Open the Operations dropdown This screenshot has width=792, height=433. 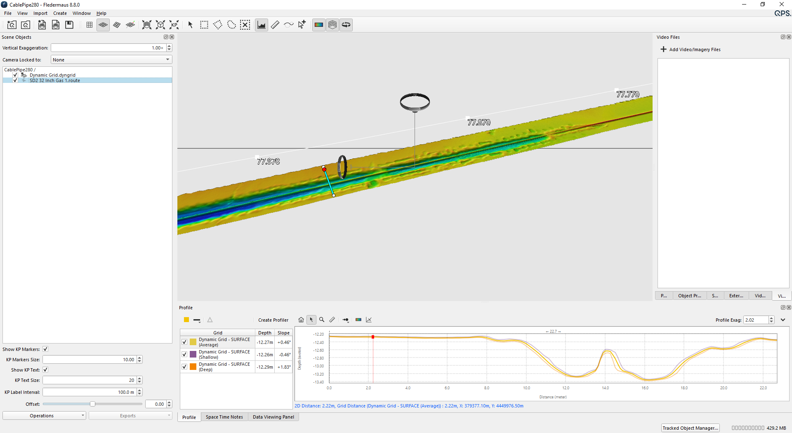pos(44,416)
